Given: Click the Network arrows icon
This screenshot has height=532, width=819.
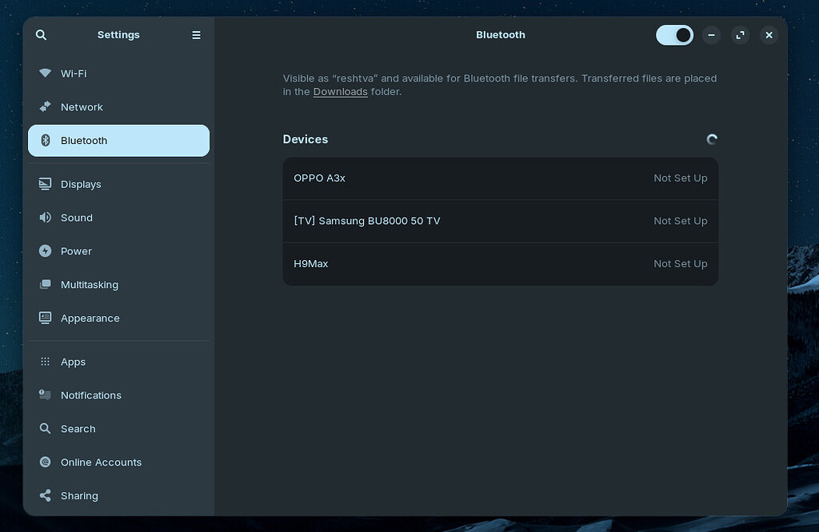Looking at the screenshot, I should [x=46, y=107].
